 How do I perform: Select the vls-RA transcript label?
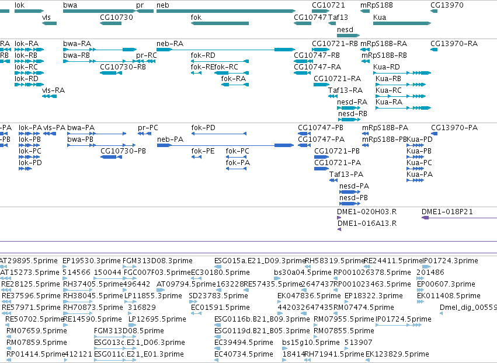tap(53, 90)
